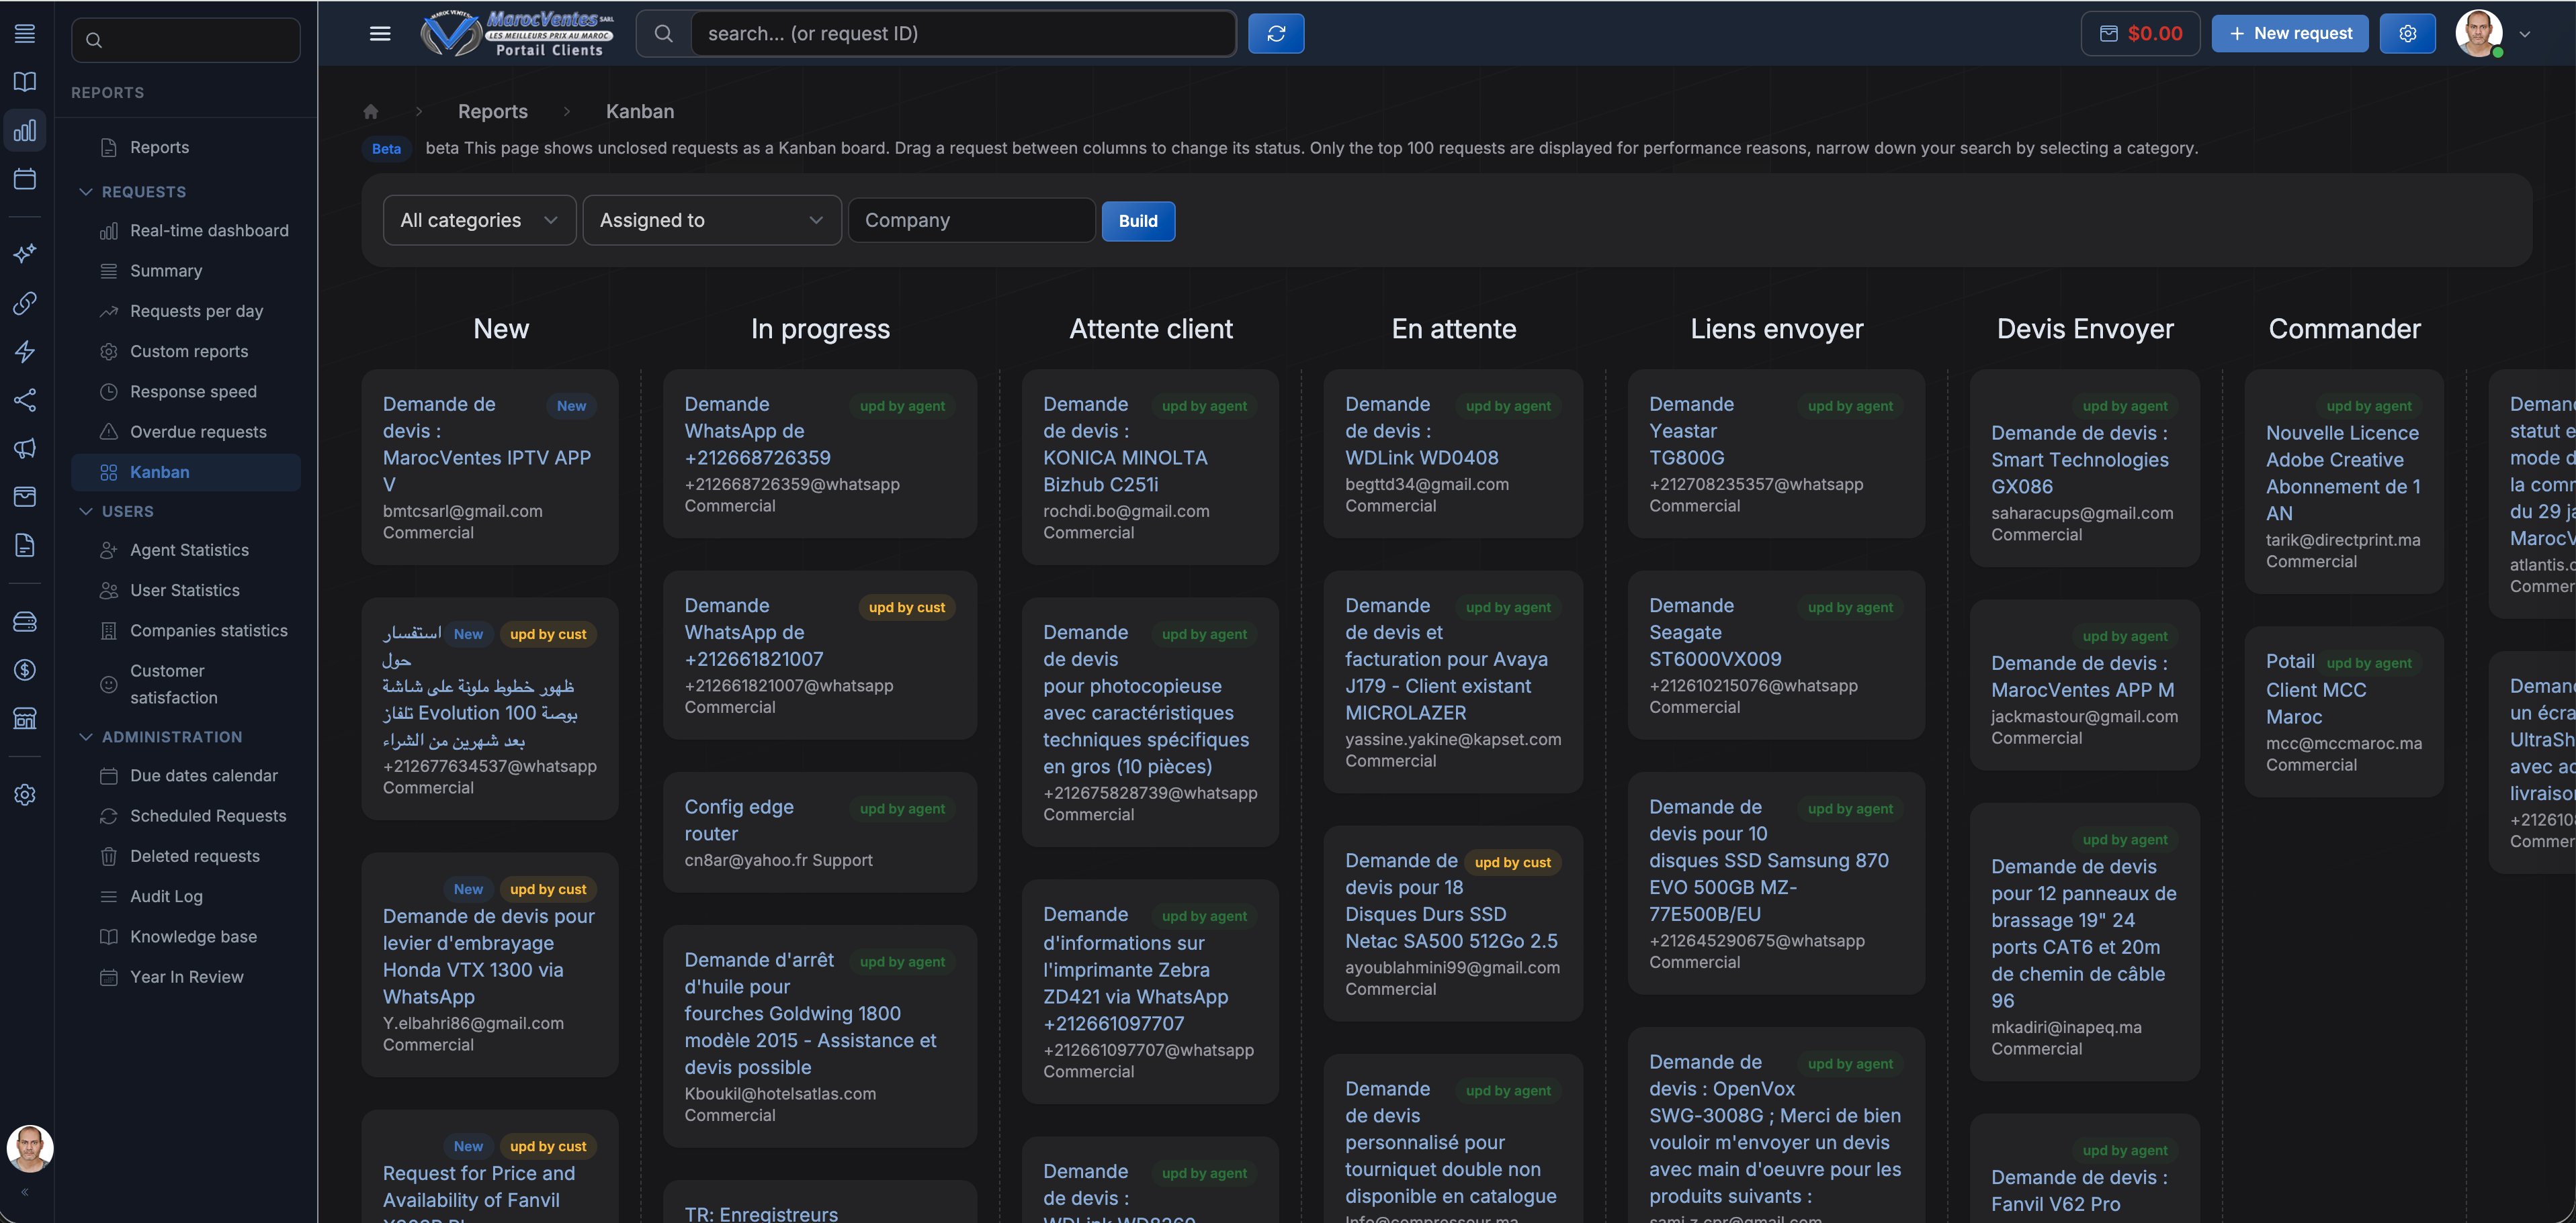Open the Reports breadcrumb link
2576x1223 pixels.
coord(492,111)
